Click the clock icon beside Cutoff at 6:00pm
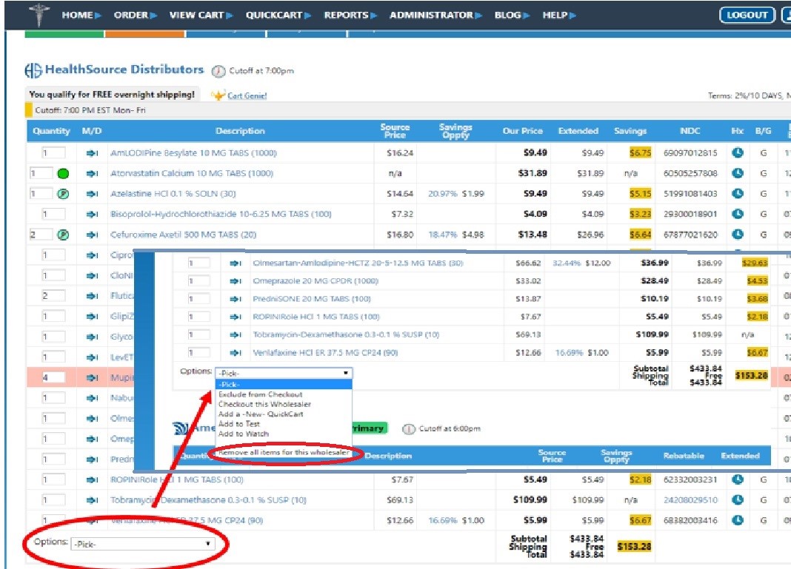Viewport: 791px width, 569px height. click(409, 429)
